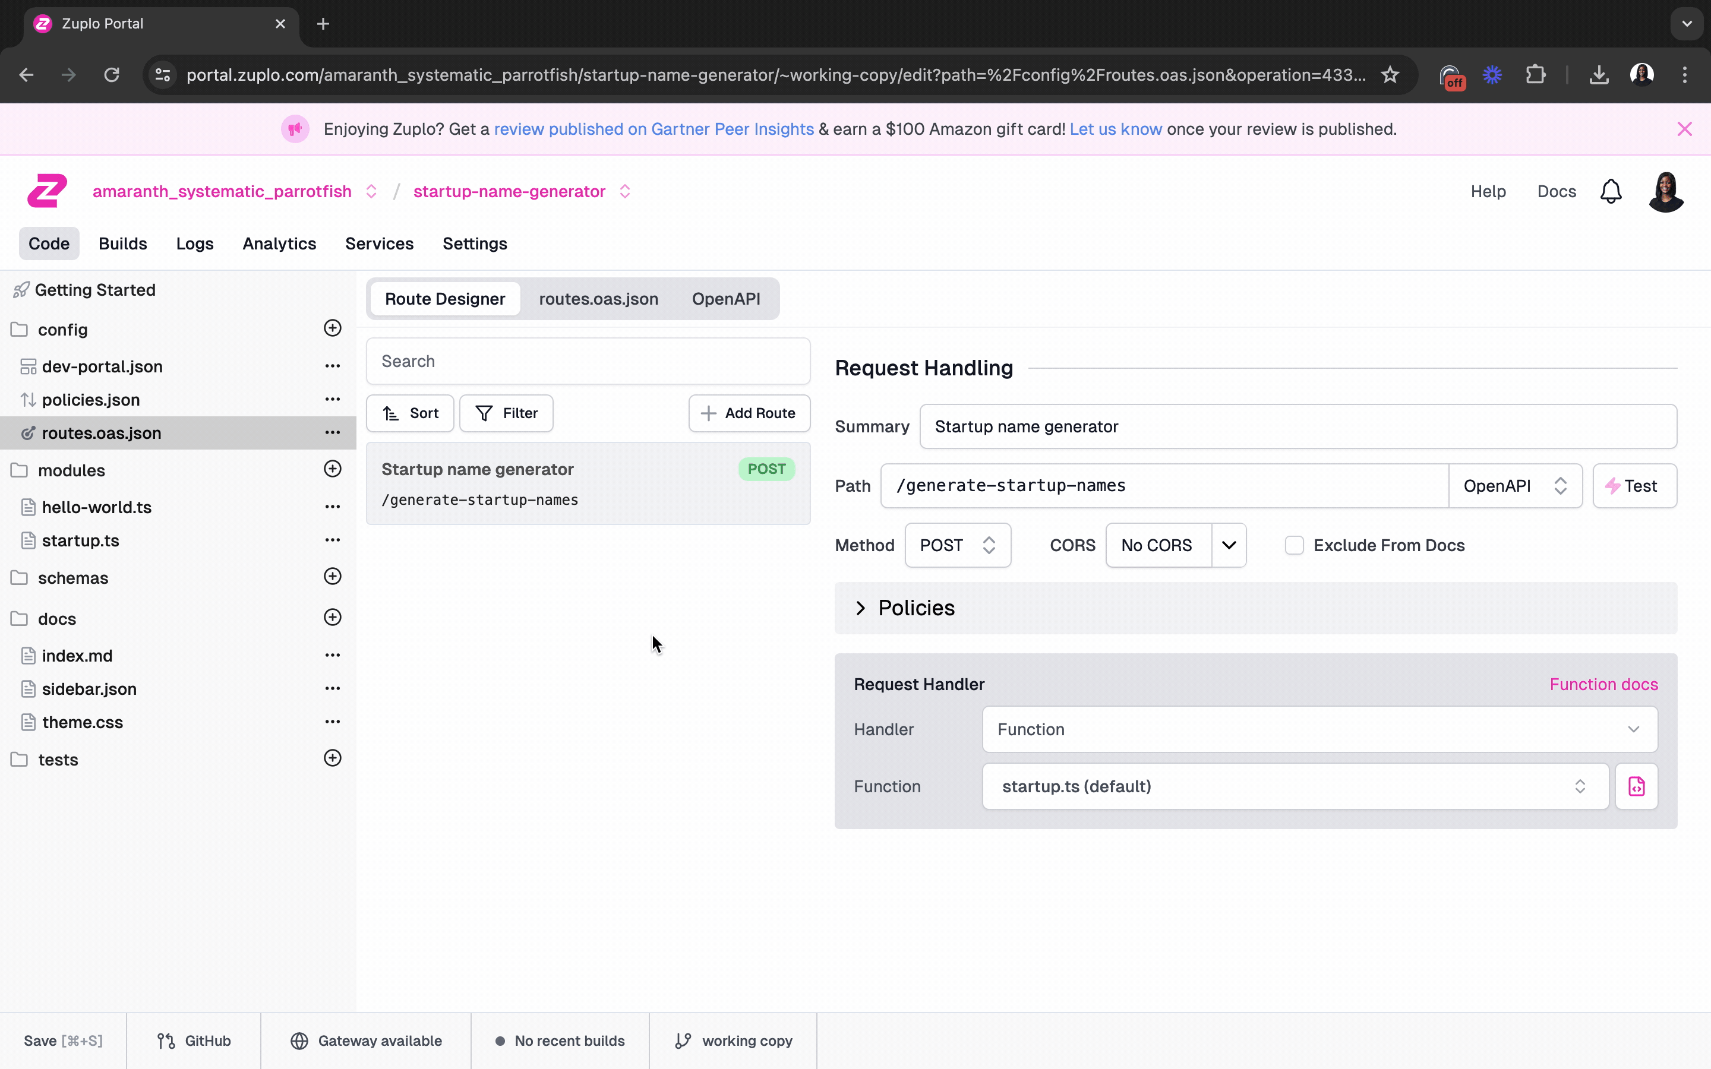Open the Function docs link
The width and height of the screenshot is (1711, 1069).
point(1603,684)
